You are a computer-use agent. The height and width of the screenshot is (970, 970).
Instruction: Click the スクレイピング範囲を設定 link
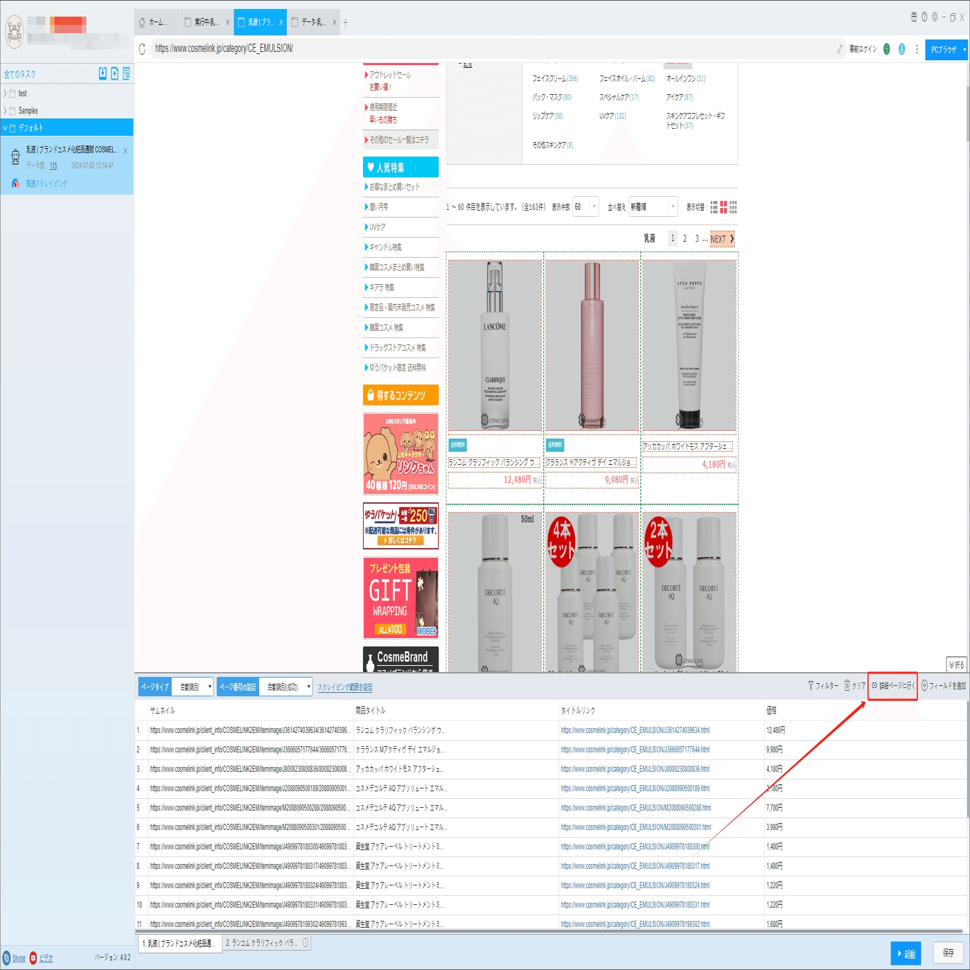pyautogui.click(x=345, y=687)
